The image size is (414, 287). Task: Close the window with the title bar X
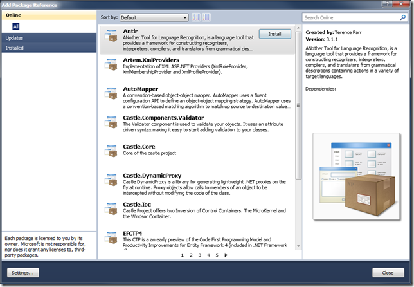(x=401, y=3)
